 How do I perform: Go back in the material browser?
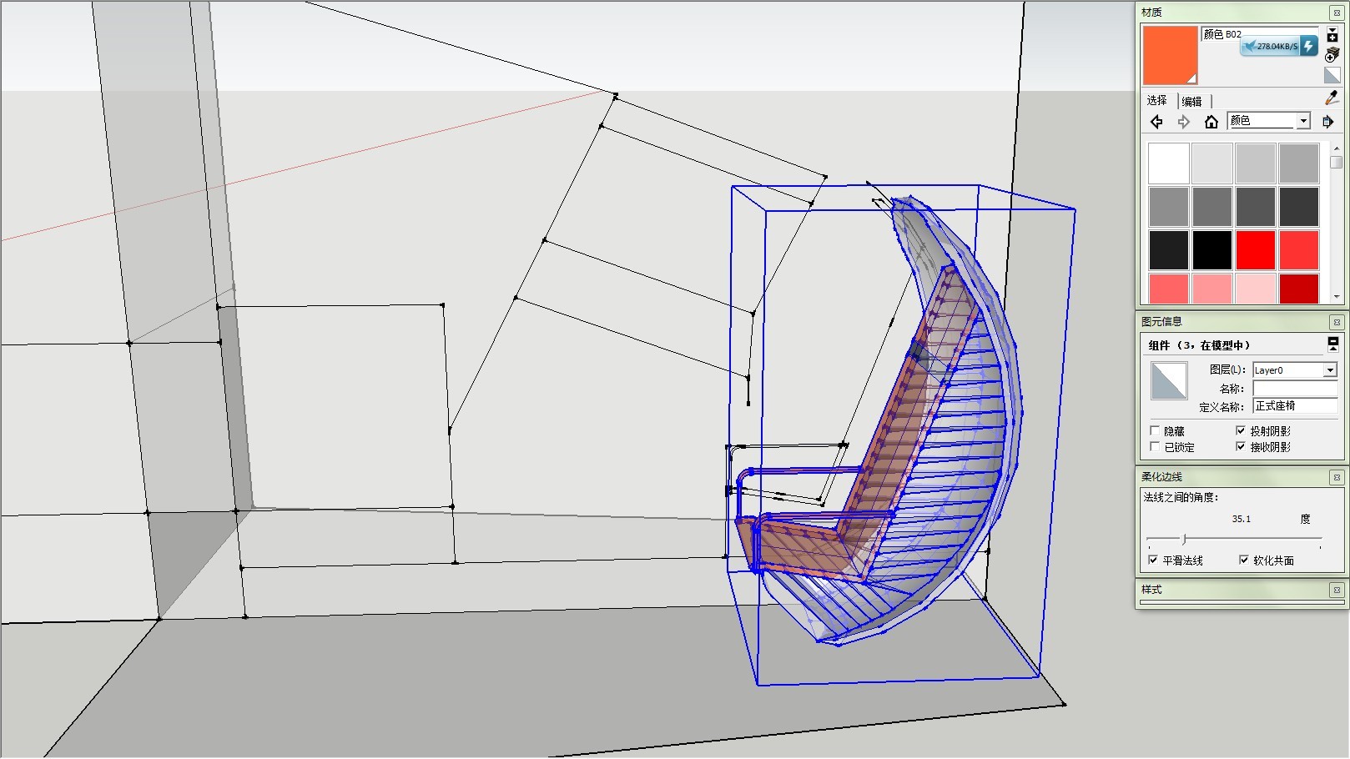1156,122
